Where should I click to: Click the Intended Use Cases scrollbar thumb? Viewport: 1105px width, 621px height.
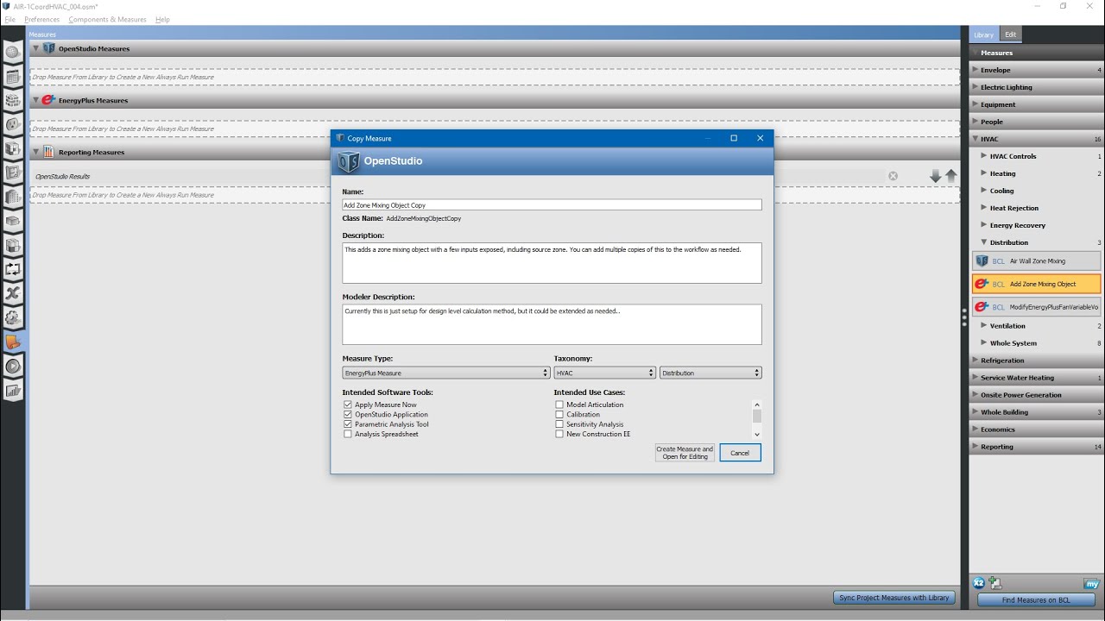coord(757,417)
